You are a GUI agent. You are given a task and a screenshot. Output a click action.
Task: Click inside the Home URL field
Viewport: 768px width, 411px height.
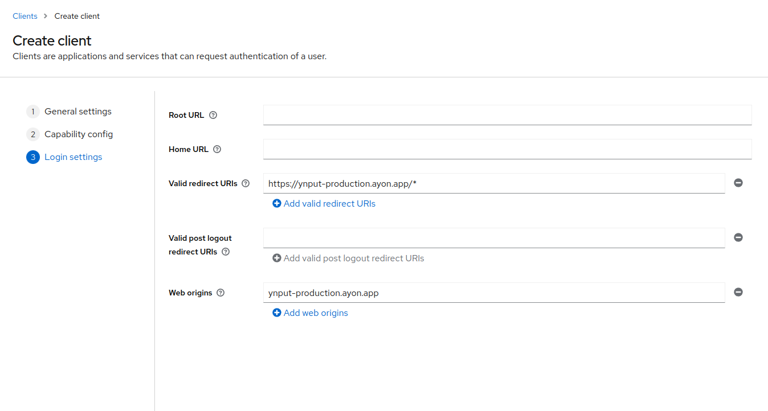click(507, 149)
